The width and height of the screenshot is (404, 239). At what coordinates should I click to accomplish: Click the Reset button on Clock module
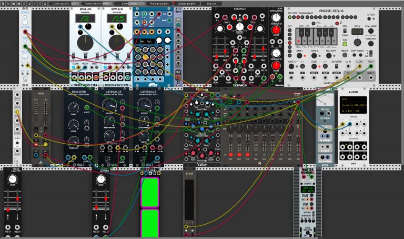click(25, 42)
